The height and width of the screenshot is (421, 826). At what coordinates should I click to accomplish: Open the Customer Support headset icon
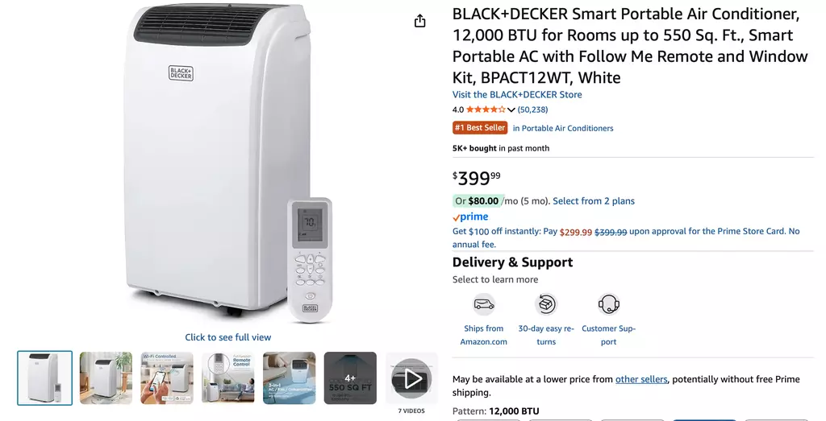coord(608,303)
